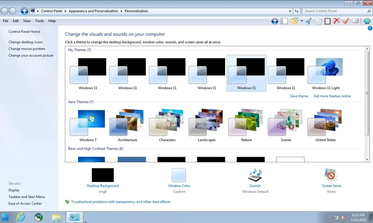Click the Paste clipboard icon

(x=328, y=21)
